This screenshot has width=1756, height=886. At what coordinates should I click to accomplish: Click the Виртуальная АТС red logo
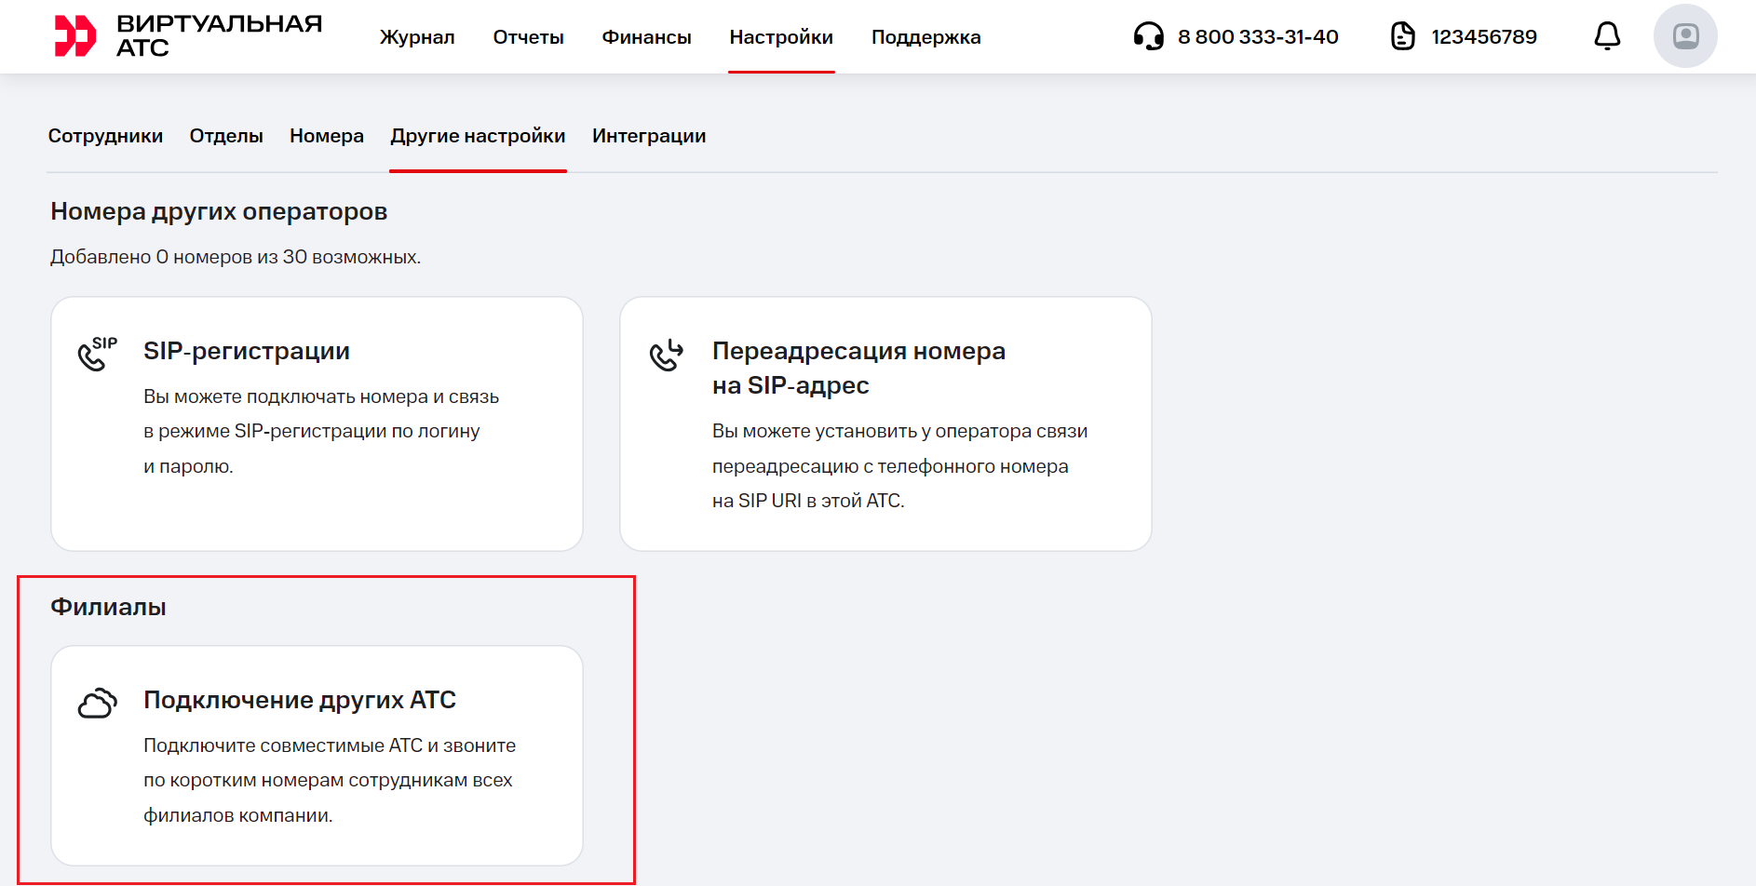(75, 36)
